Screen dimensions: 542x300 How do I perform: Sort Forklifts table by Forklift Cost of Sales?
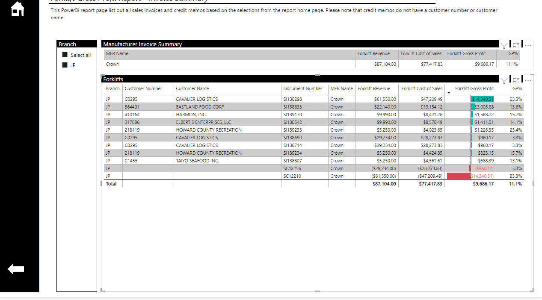point(422,88)
